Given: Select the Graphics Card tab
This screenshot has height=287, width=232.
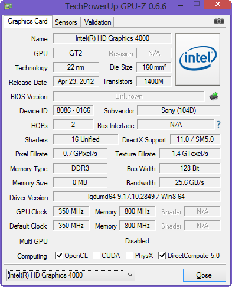Looking at the screenshot, I should point(28,21).
